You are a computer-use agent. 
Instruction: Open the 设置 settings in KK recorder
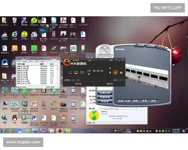click(x=111, y=60)
